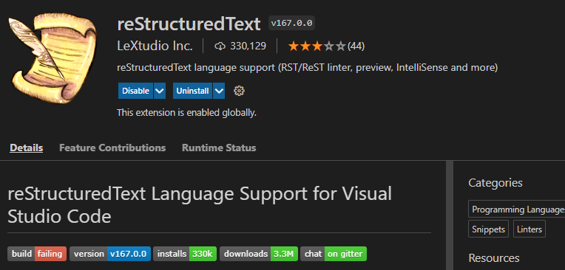Select the Programming Languages category tag

[517, 210]
